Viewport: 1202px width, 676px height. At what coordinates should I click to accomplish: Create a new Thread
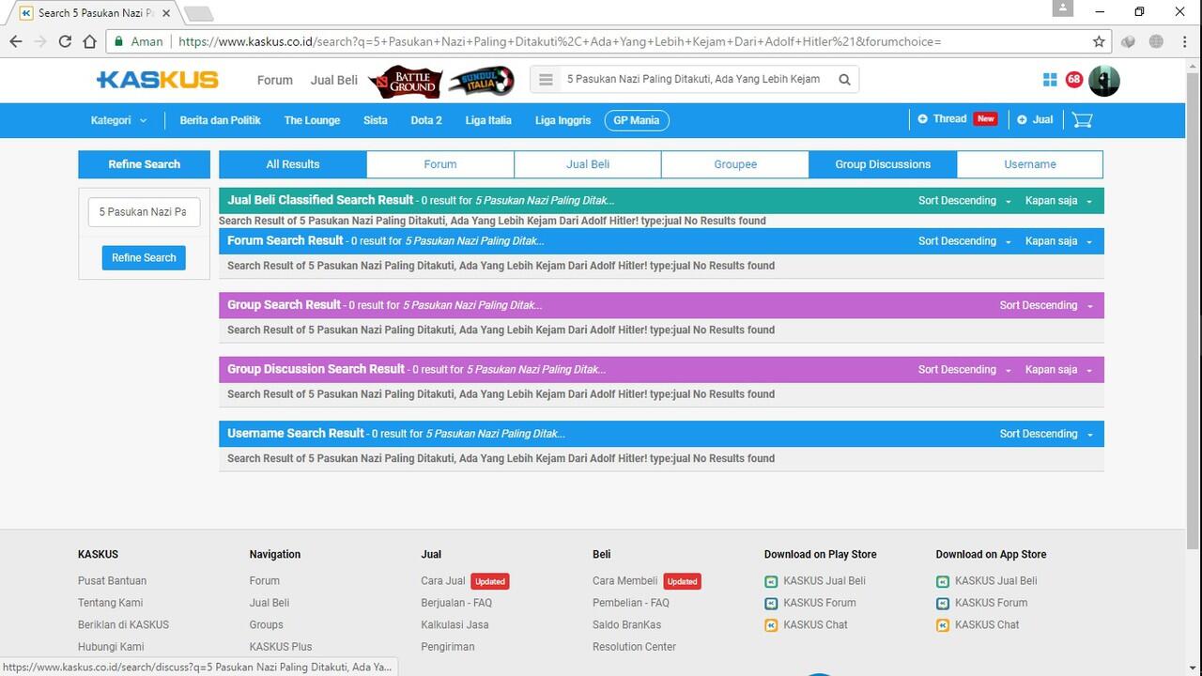[x=958, y=119]
